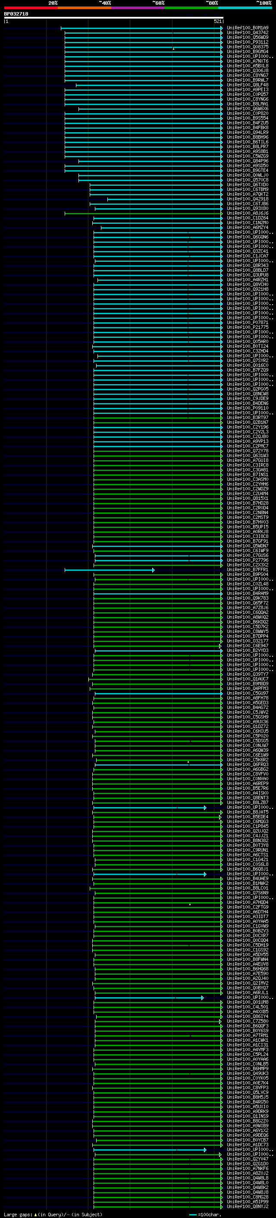Open the UniRef100_Q1AUC7 entry
Screen dimensions: 276x1218
click(x=248, y=679)
